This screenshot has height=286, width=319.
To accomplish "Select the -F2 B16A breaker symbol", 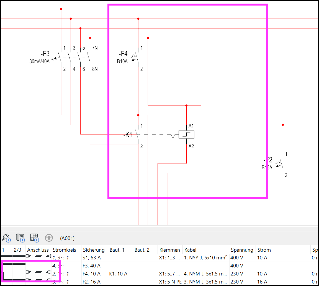I will click(281, 164).
